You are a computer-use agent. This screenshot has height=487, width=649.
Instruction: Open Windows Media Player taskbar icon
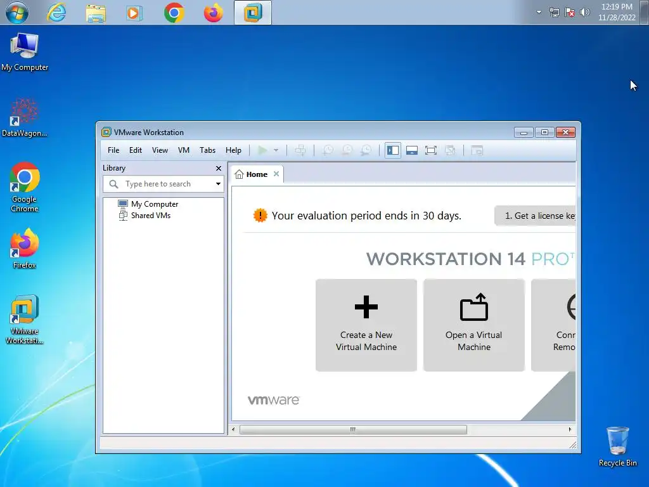tap(134, 13)
